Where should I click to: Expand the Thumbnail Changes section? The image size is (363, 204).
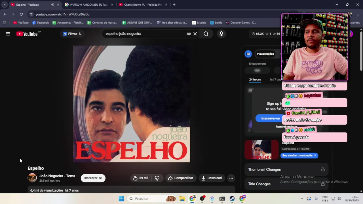(286, 169)
